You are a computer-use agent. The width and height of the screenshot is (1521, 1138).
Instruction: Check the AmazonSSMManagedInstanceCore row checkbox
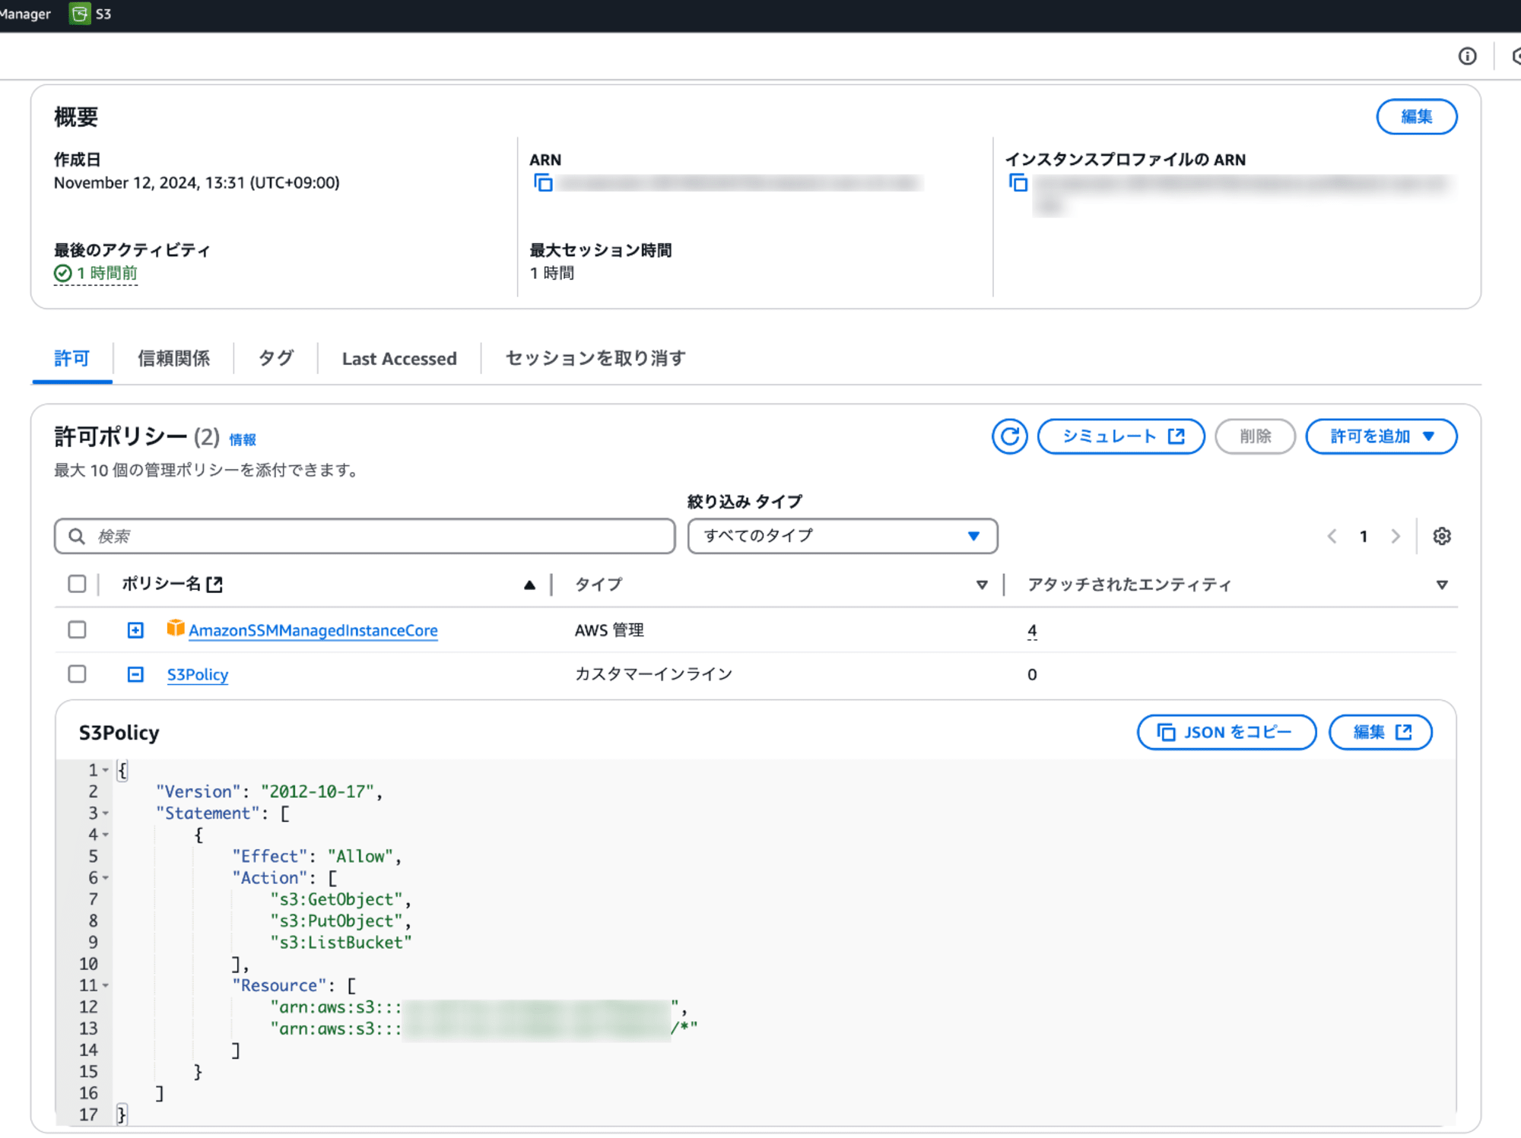pos(77,629)
